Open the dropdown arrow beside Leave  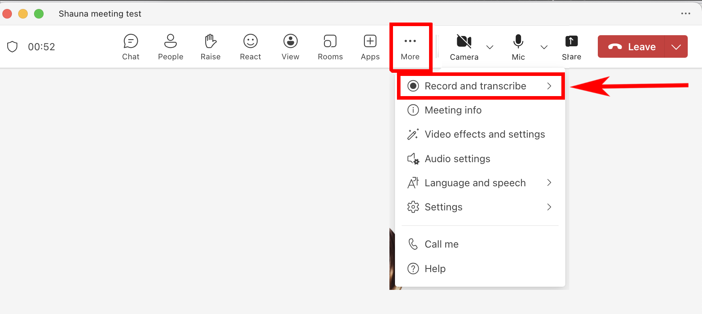pos(676,47)
